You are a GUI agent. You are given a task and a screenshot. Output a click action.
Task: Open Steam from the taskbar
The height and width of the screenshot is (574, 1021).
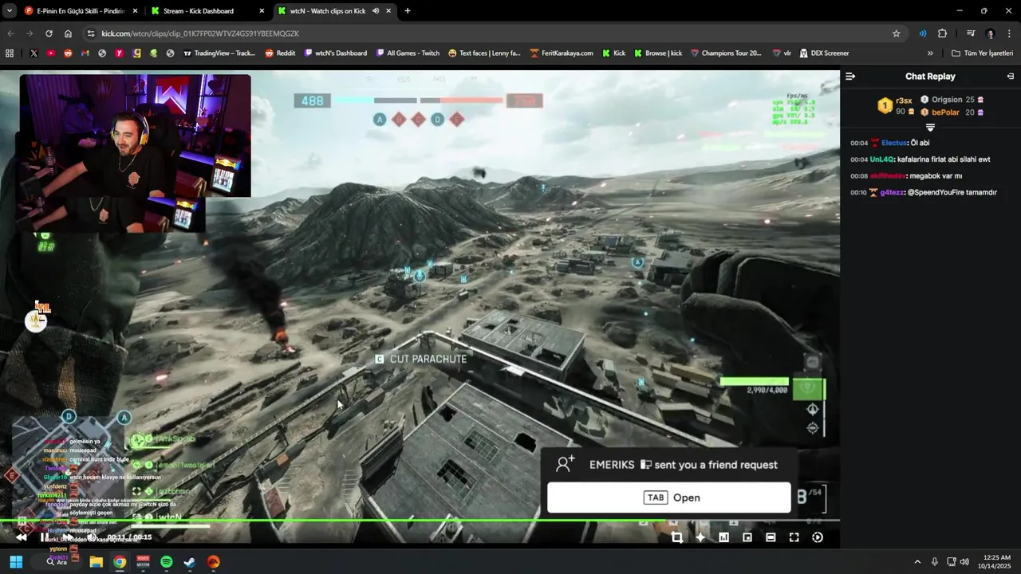tap(190, 562)
